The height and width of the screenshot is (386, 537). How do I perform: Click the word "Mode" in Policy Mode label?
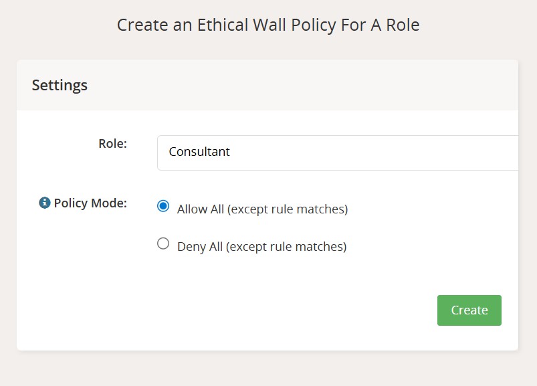tap(109, 203)
